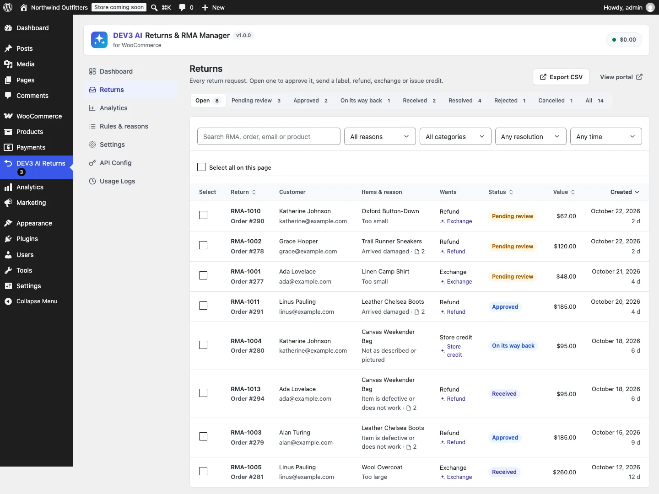Click the $0.00 balance pill
659x494 pixels.
click(624, 40)
